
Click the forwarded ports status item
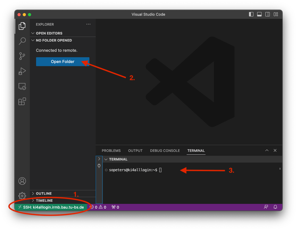[x=115, y=207]
